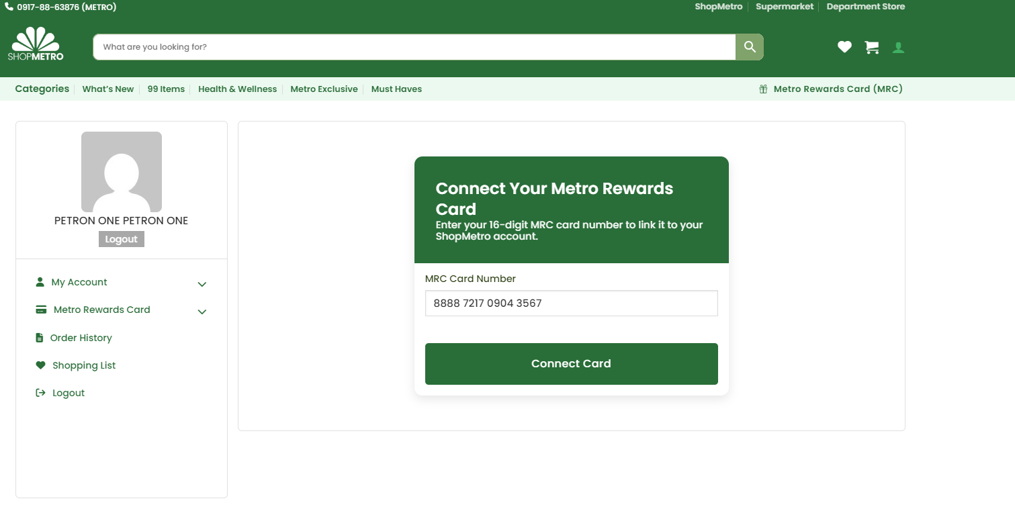The height and width of the screenshot is (511, 1015).
Task: Open the shopping cart icon
Action: click(x=872, y=47)
